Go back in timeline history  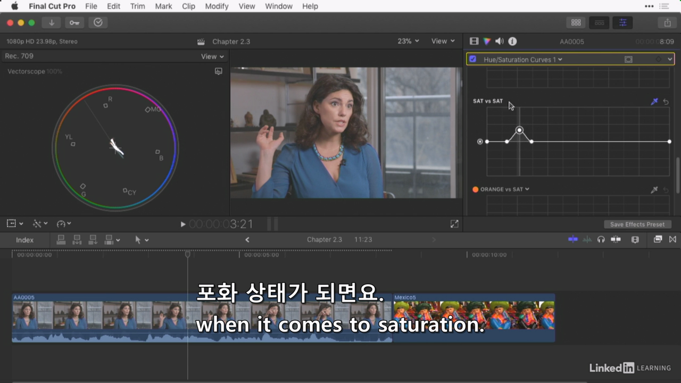pyautogui.click(x=247, y=240)
